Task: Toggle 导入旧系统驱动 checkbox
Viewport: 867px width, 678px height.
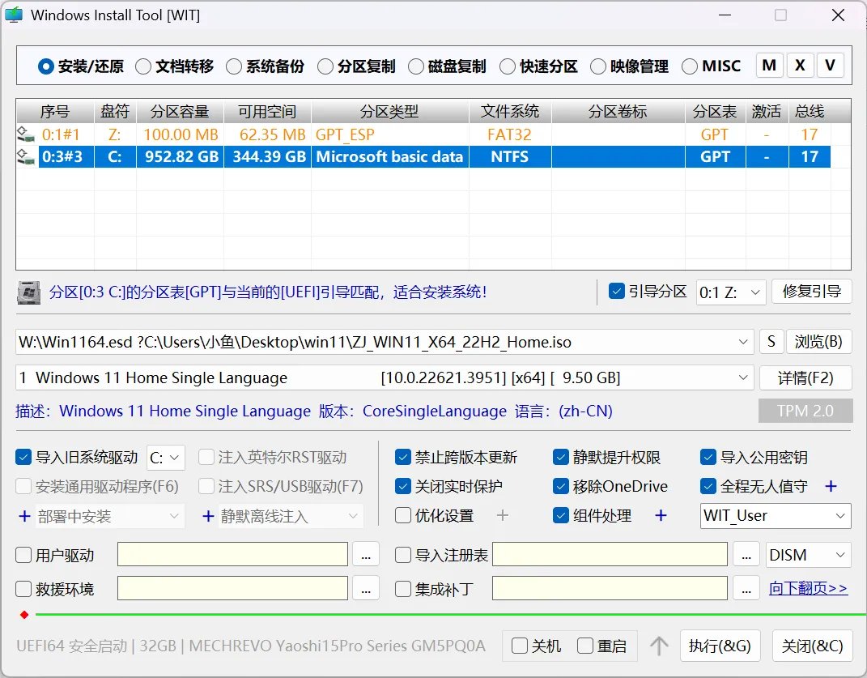Action: coord(23,458)
